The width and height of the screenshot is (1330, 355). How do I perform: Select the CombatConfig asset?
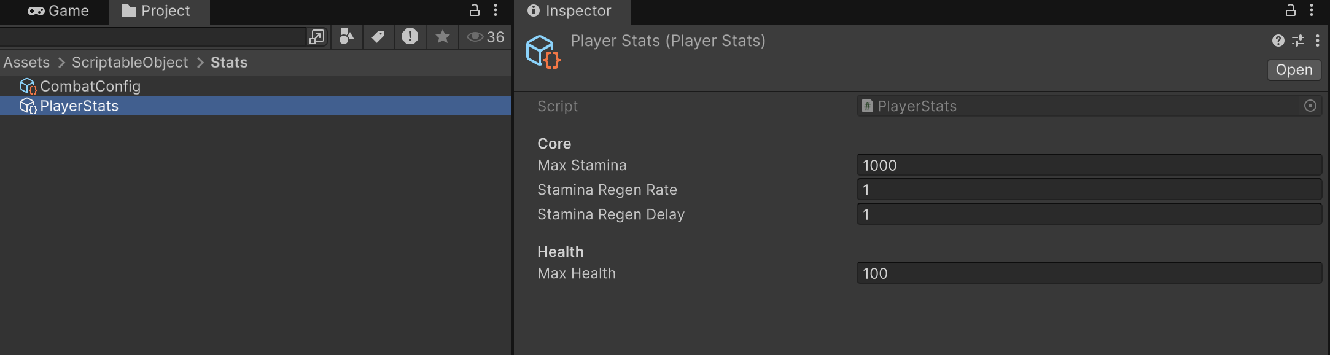pyautogui.click(x=90, y=86)
